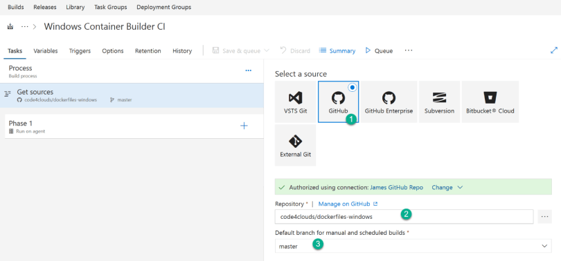Expand the Change connection chevron
Screen dimensions: 561x261
click(x=460, y=188)
